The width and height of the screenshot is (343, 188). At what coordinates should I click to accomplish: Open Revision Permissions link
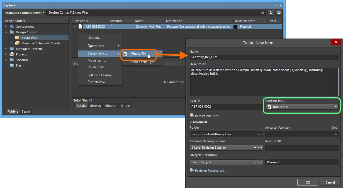pos(211,171)
